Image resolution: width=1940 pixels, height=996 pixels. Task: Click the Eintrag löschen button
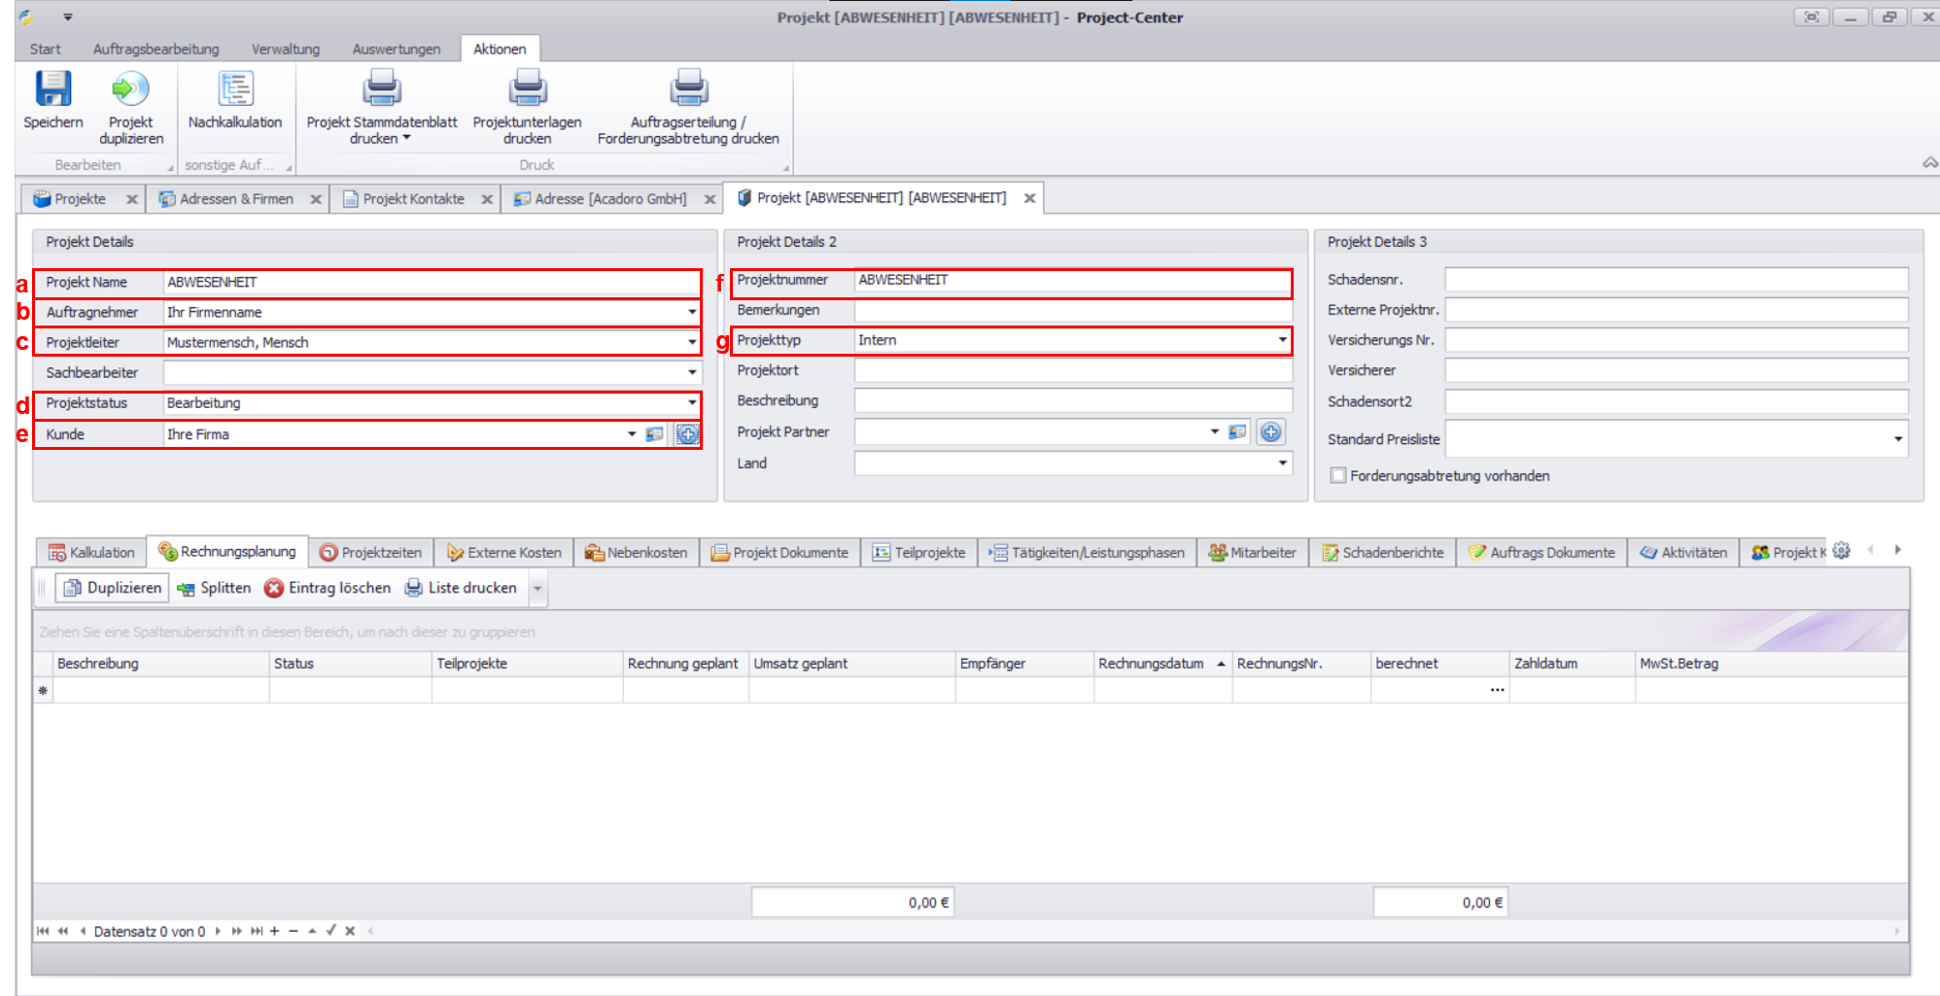(x=328, y=588)
